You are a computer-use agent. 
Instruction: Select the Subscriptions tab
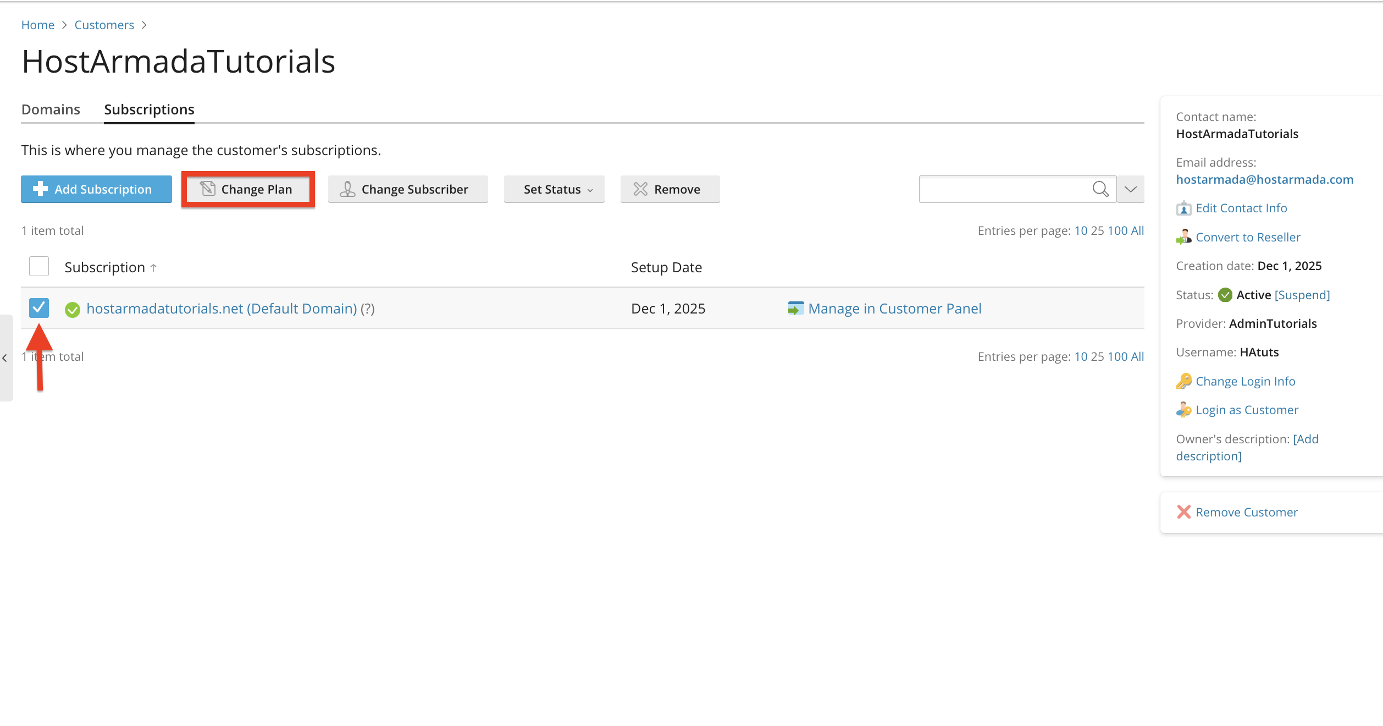click(149, 109)
